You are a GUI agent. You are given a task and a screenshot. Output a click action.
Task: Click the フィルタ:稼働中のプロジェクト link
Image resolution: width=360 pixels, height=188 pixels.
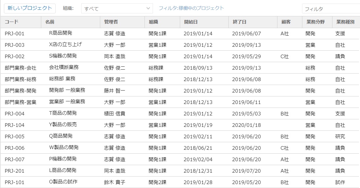click(x=191, y=8)
